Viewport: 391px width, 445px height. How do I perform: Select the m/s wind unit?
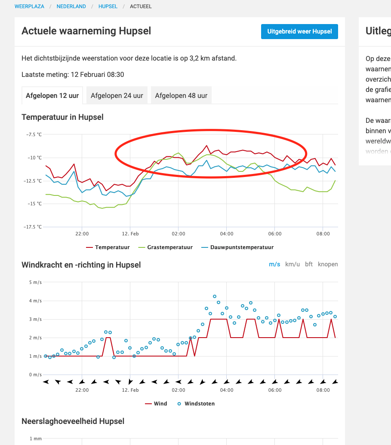(x=274, y=264)
